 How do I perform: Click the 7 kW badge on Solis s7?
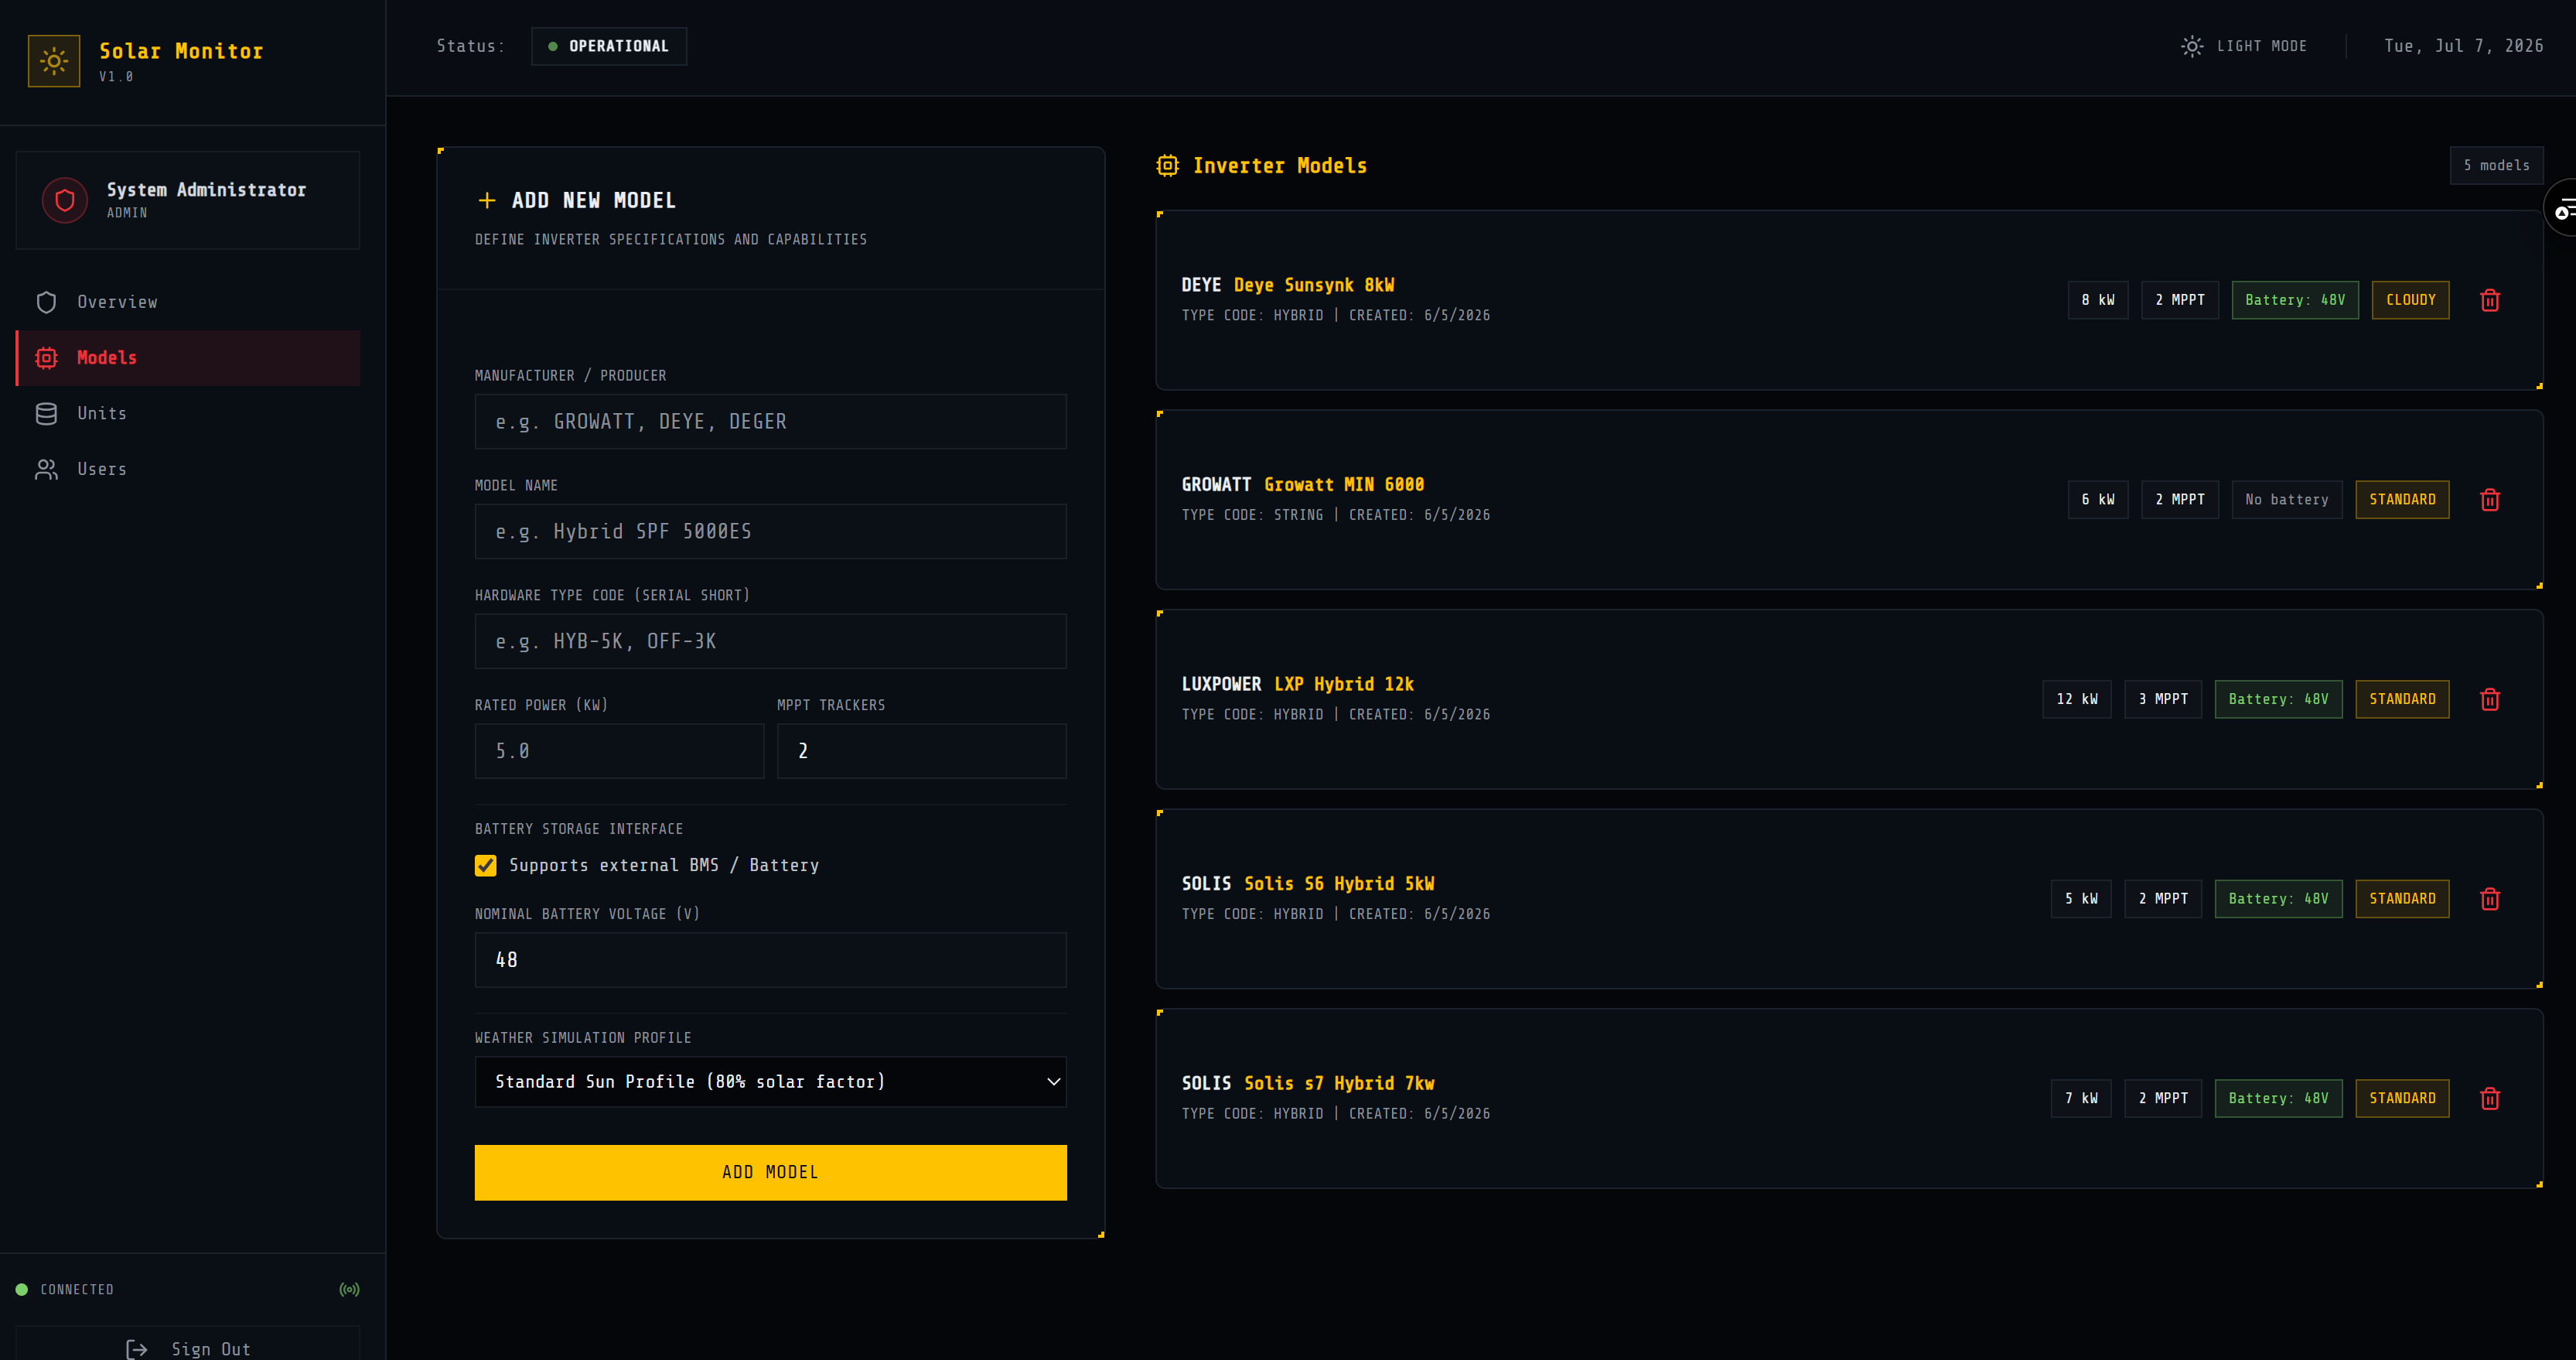click(x=2081, y=1098)
